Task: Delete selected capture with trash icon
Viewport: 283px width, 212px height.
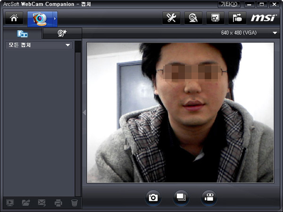Action: 75,203
